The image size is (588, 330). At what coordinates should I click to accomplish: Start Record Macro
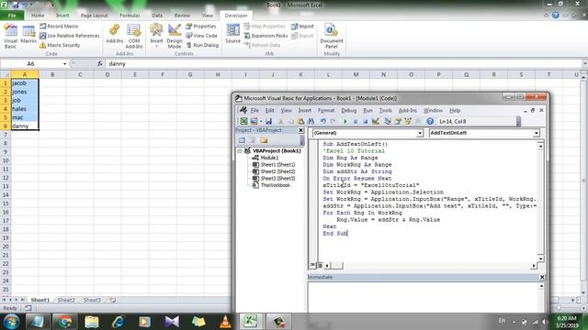(x=59, y=27)
